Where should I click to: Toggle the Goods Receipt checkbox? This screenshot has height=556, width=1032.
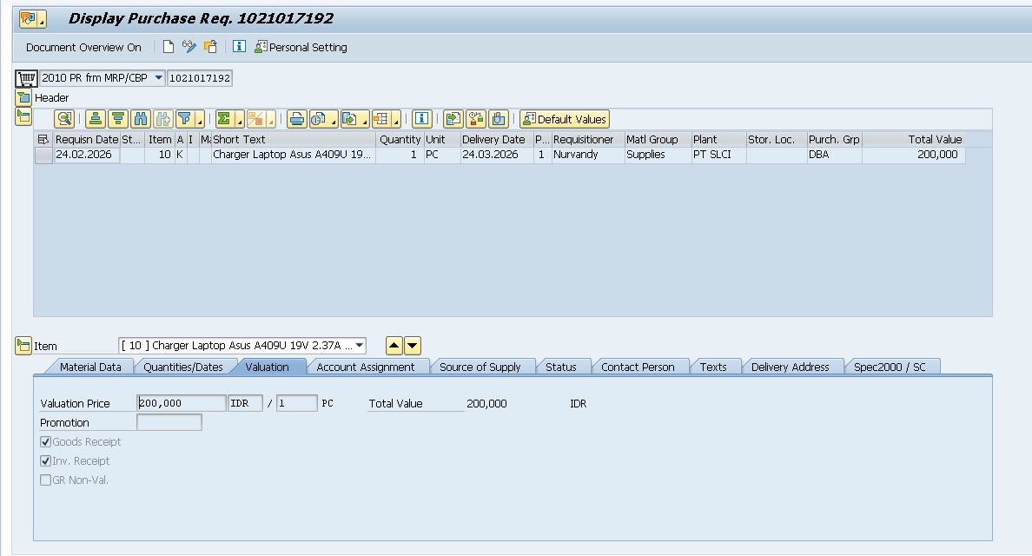click(x=46, y=442)
